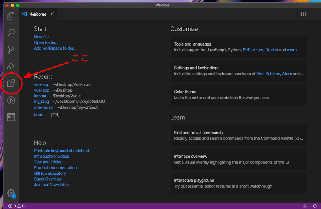This screenshot has height=209, width=321.
Task: Install Vim keybindings link
Action: 260,74
